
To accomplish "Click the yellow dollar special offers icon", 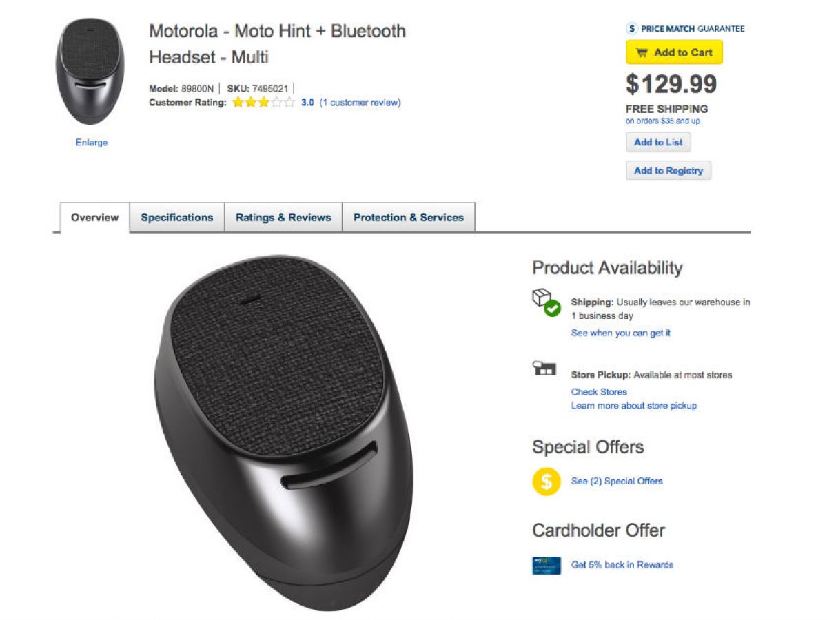I will point(547,481).
